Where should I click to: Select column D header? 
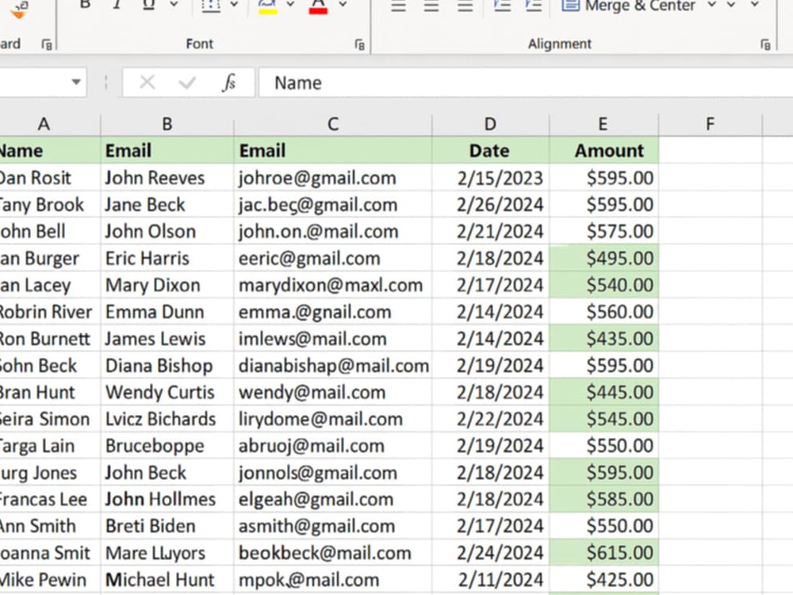tap(490, 124)
